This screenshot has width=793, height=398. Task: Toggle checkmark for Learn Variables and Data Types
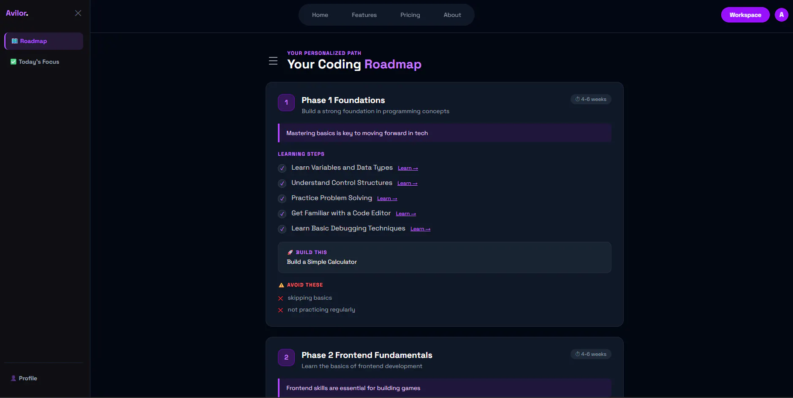282,168
